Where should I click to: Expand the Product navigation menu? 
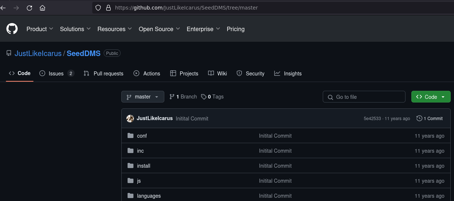(40, 29)
